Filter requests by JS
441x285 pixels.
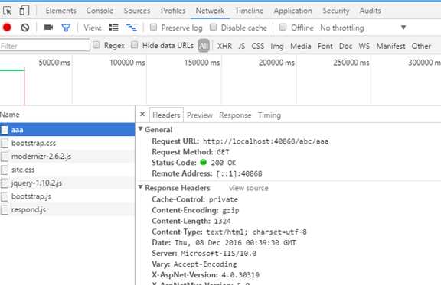point(242,46)
